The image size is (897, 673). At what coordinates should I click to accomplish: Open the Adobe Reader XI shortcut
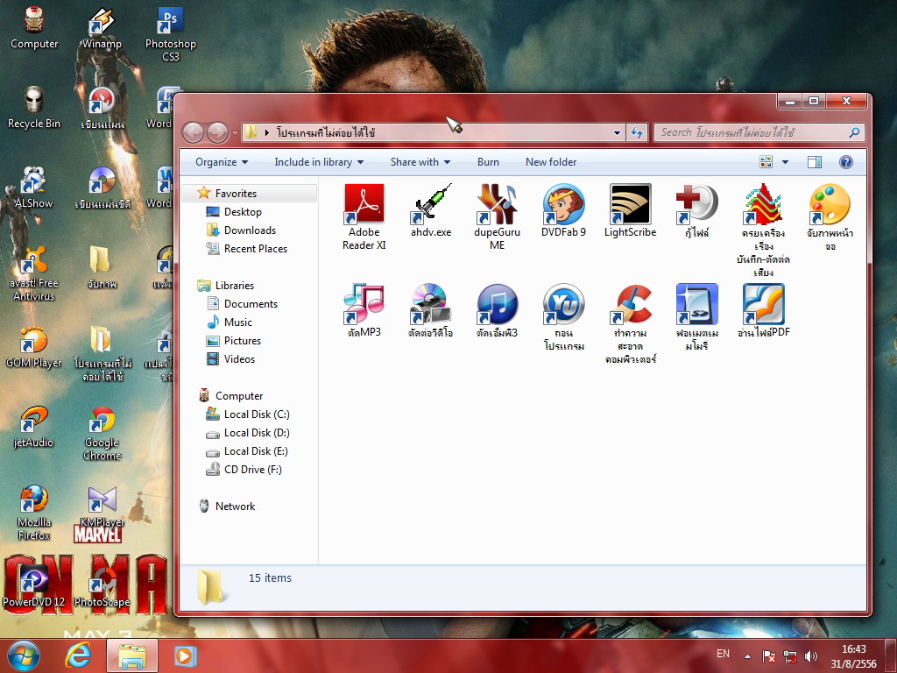point(364,217)
